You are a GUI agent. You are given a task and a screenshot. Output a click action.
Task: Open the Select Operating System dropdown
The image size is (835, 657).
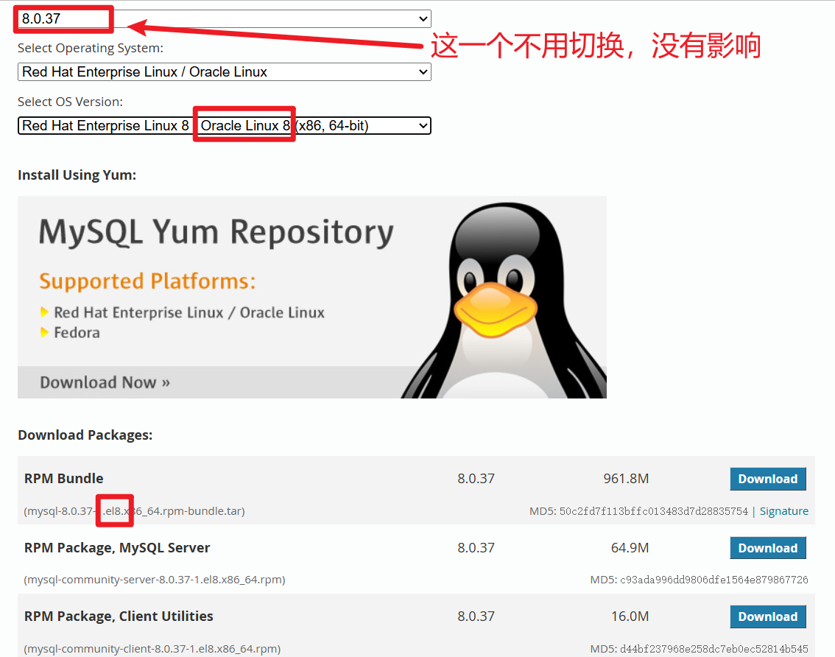coord(224,72)
